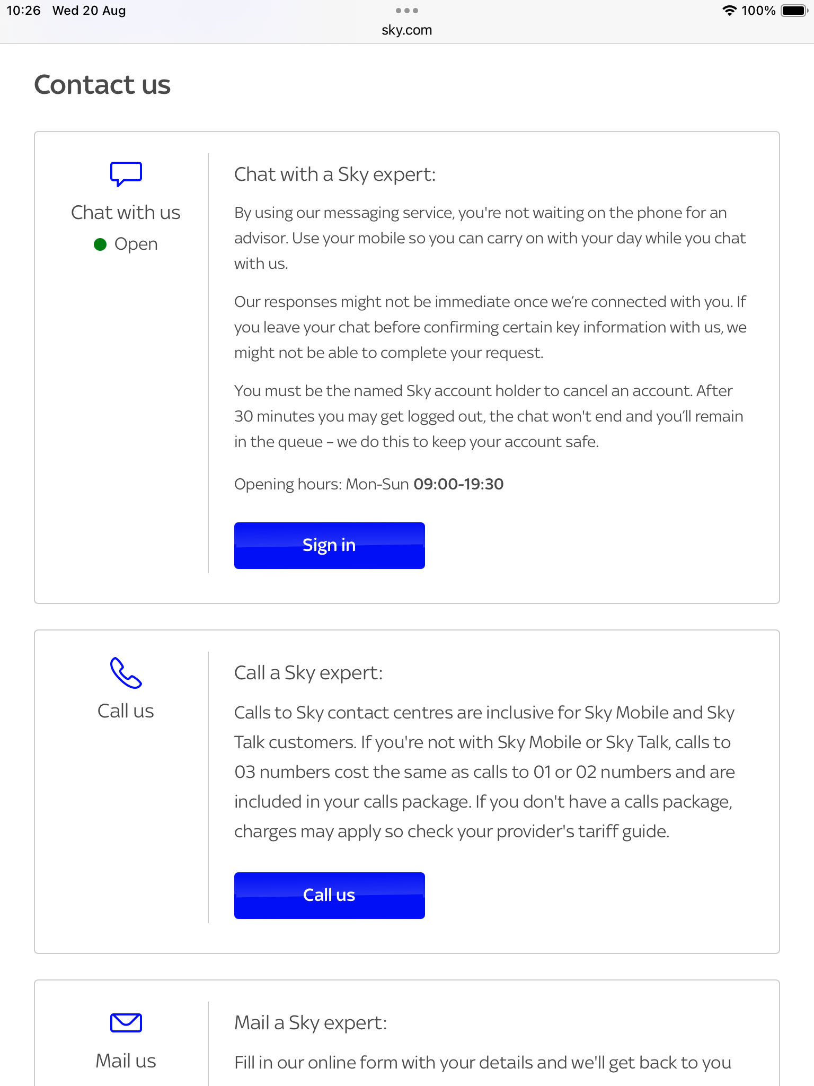814x1086 pixels.
Task: Tap the sky.com address bar
Action: (407, 30)
